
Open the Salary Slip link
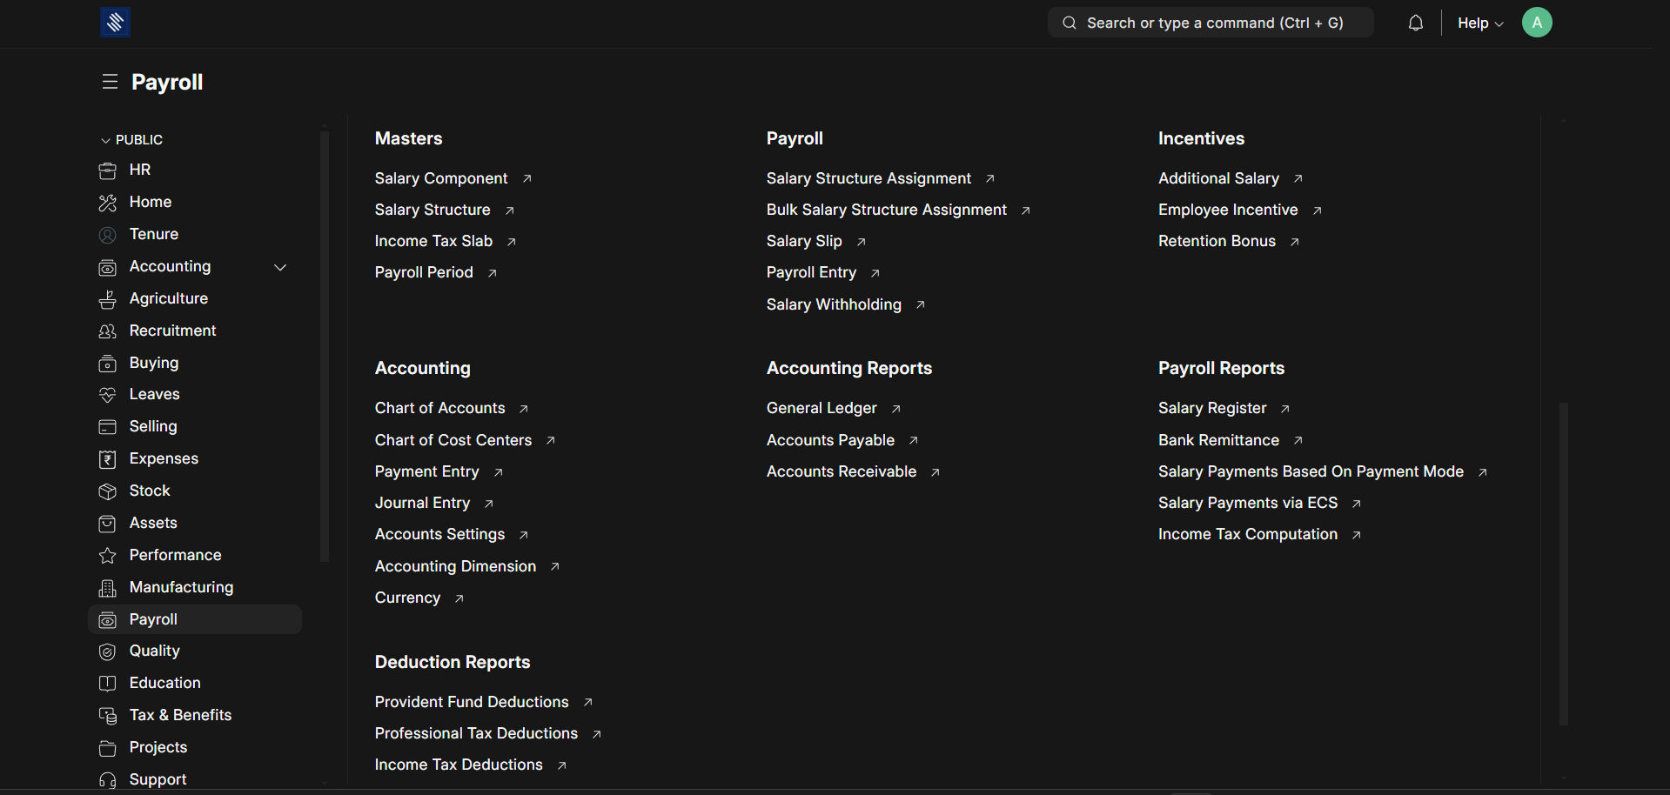[803, 241]
